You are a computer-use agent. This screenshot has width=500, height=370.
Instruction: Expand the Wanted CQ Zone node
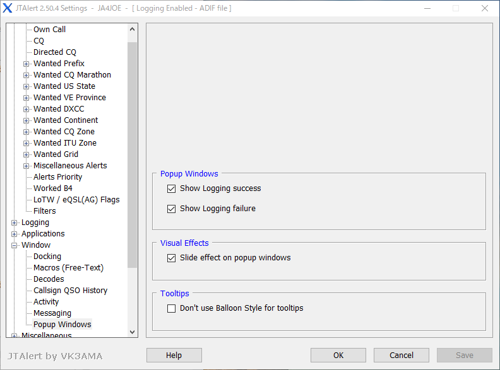click(x=26, y=132)
